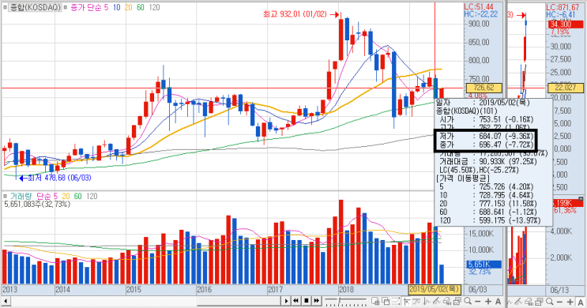This screenshot has height=308, width=587.
Task: Click the LC:51.44 text on main chart
Action: (x=479, y=7)
